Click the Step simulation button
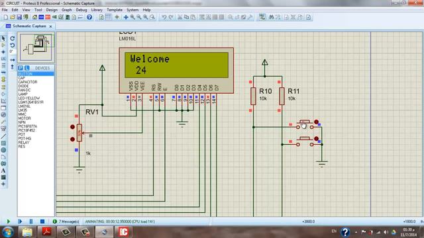The width and height of the screenshot is (424, 238). [20, 221]
